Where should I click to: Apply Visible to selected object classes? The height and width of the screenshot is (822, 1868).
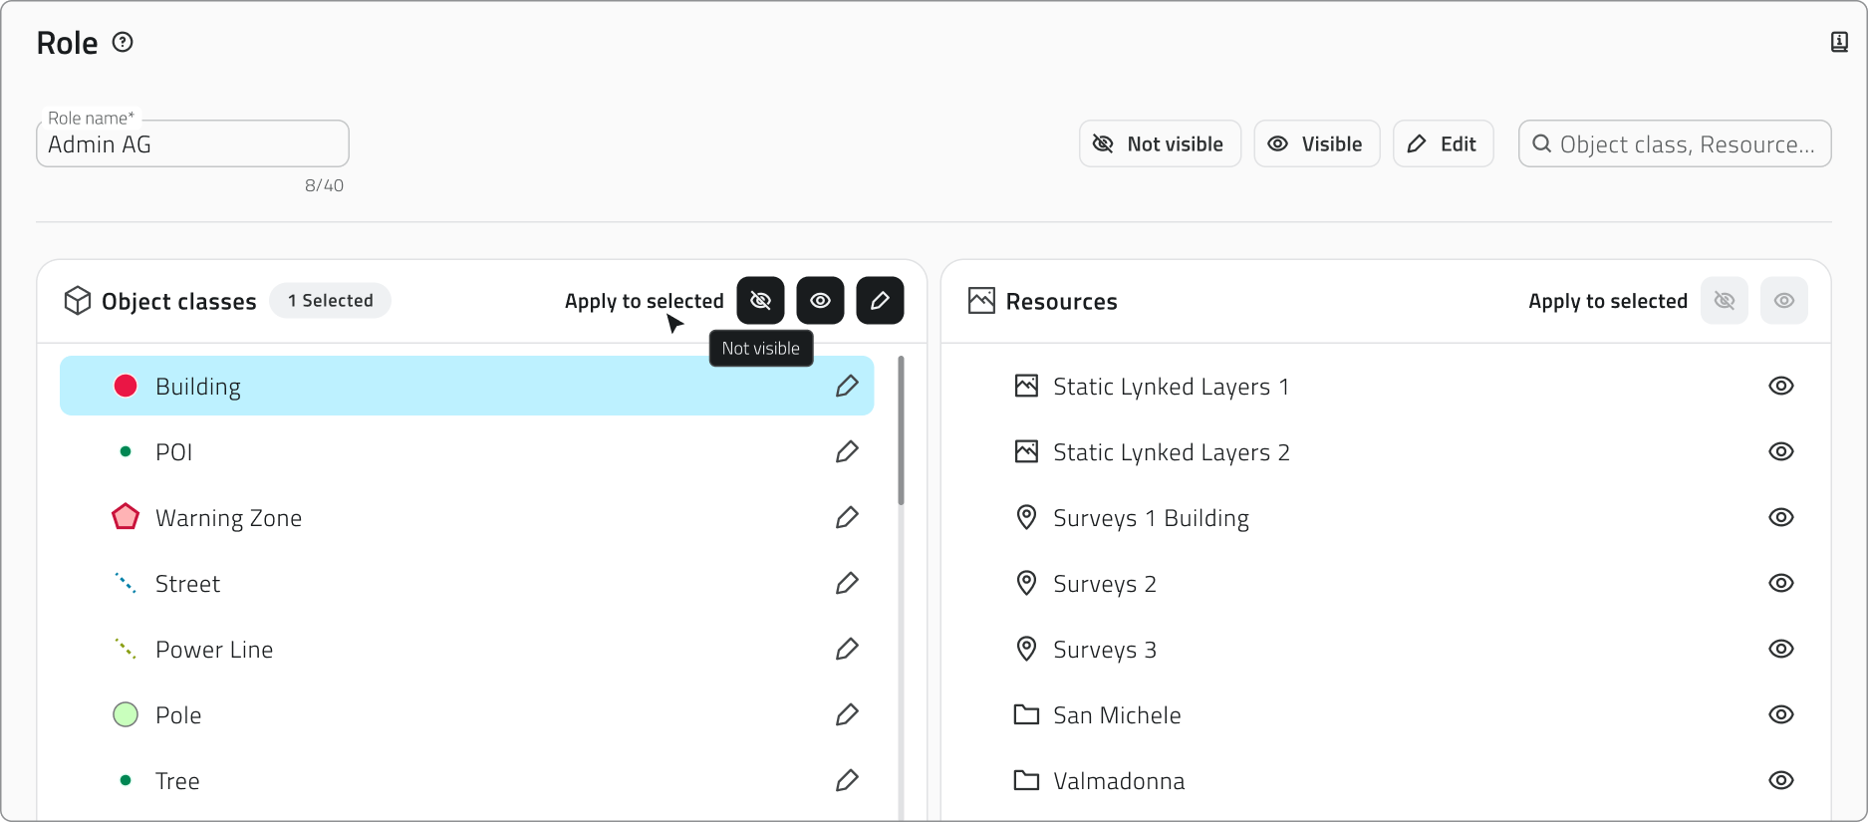click(820, 301)
